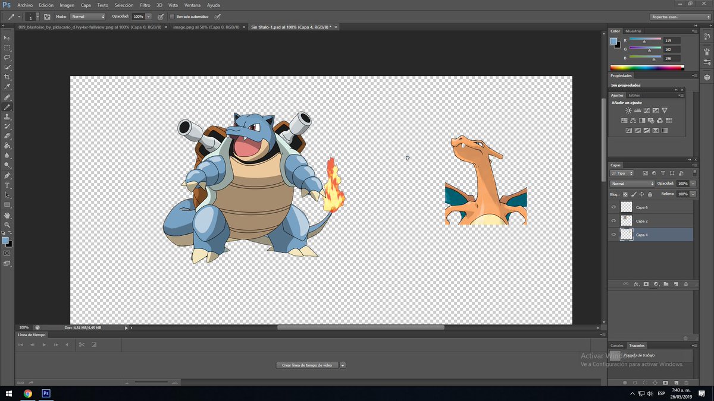Select the Blur tool
This screenshot has width=714, height=401.
[7, 156]
